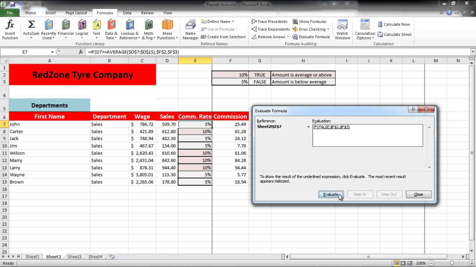Open the File tab
The image size is (476, 267).
10,13
